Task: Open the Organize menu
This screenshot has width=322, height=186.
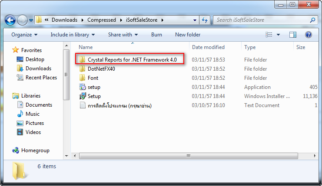Action: [x=24, y=35]
